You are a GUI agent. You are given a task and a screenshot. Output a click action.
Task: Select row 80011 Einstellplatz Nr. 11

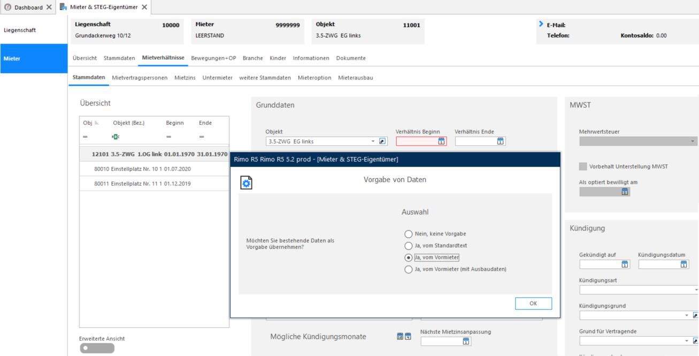[154, 184]
